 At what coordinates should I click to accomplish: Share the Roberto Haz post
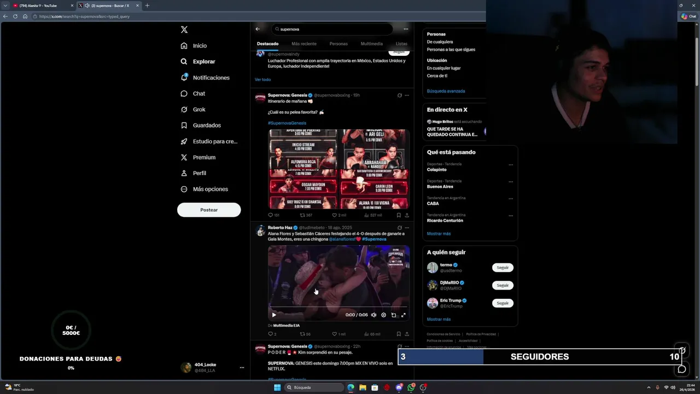[x=406, y=334]
